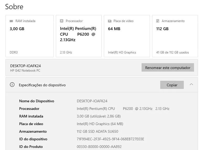Screen dimensions: 199x150
Task: Click DESKTOP-IOAFK24 in the rename banner
Action: pos(25,66)
